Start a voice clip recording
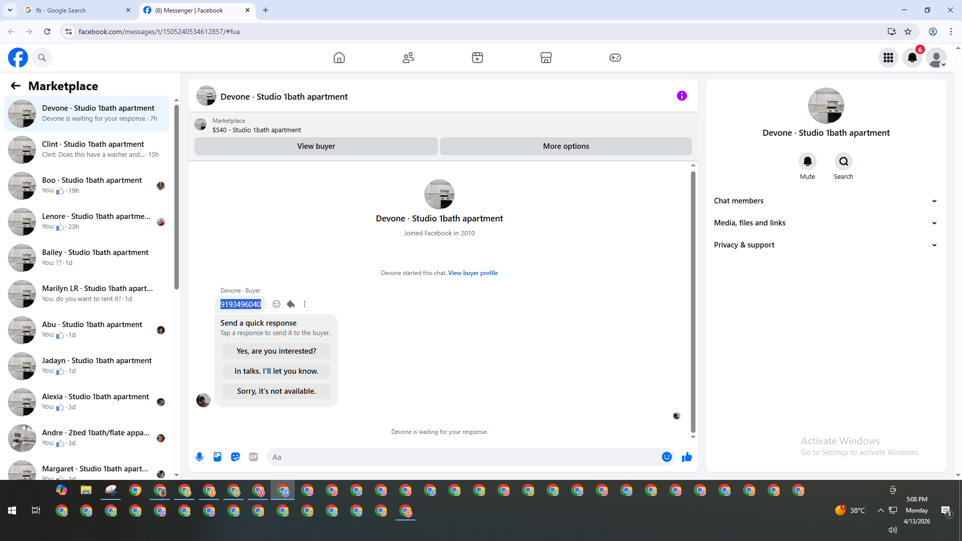 tap(199, 457)
